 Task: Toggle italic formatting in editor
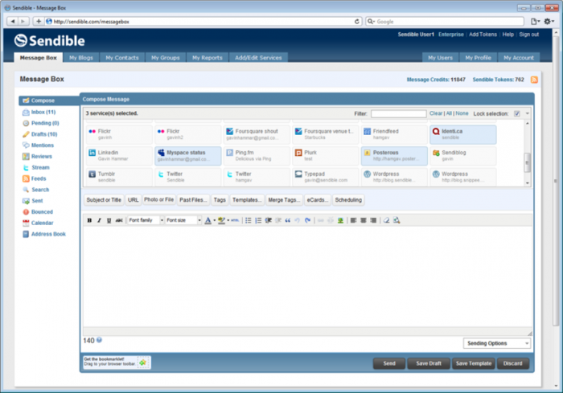pos(99,220)
